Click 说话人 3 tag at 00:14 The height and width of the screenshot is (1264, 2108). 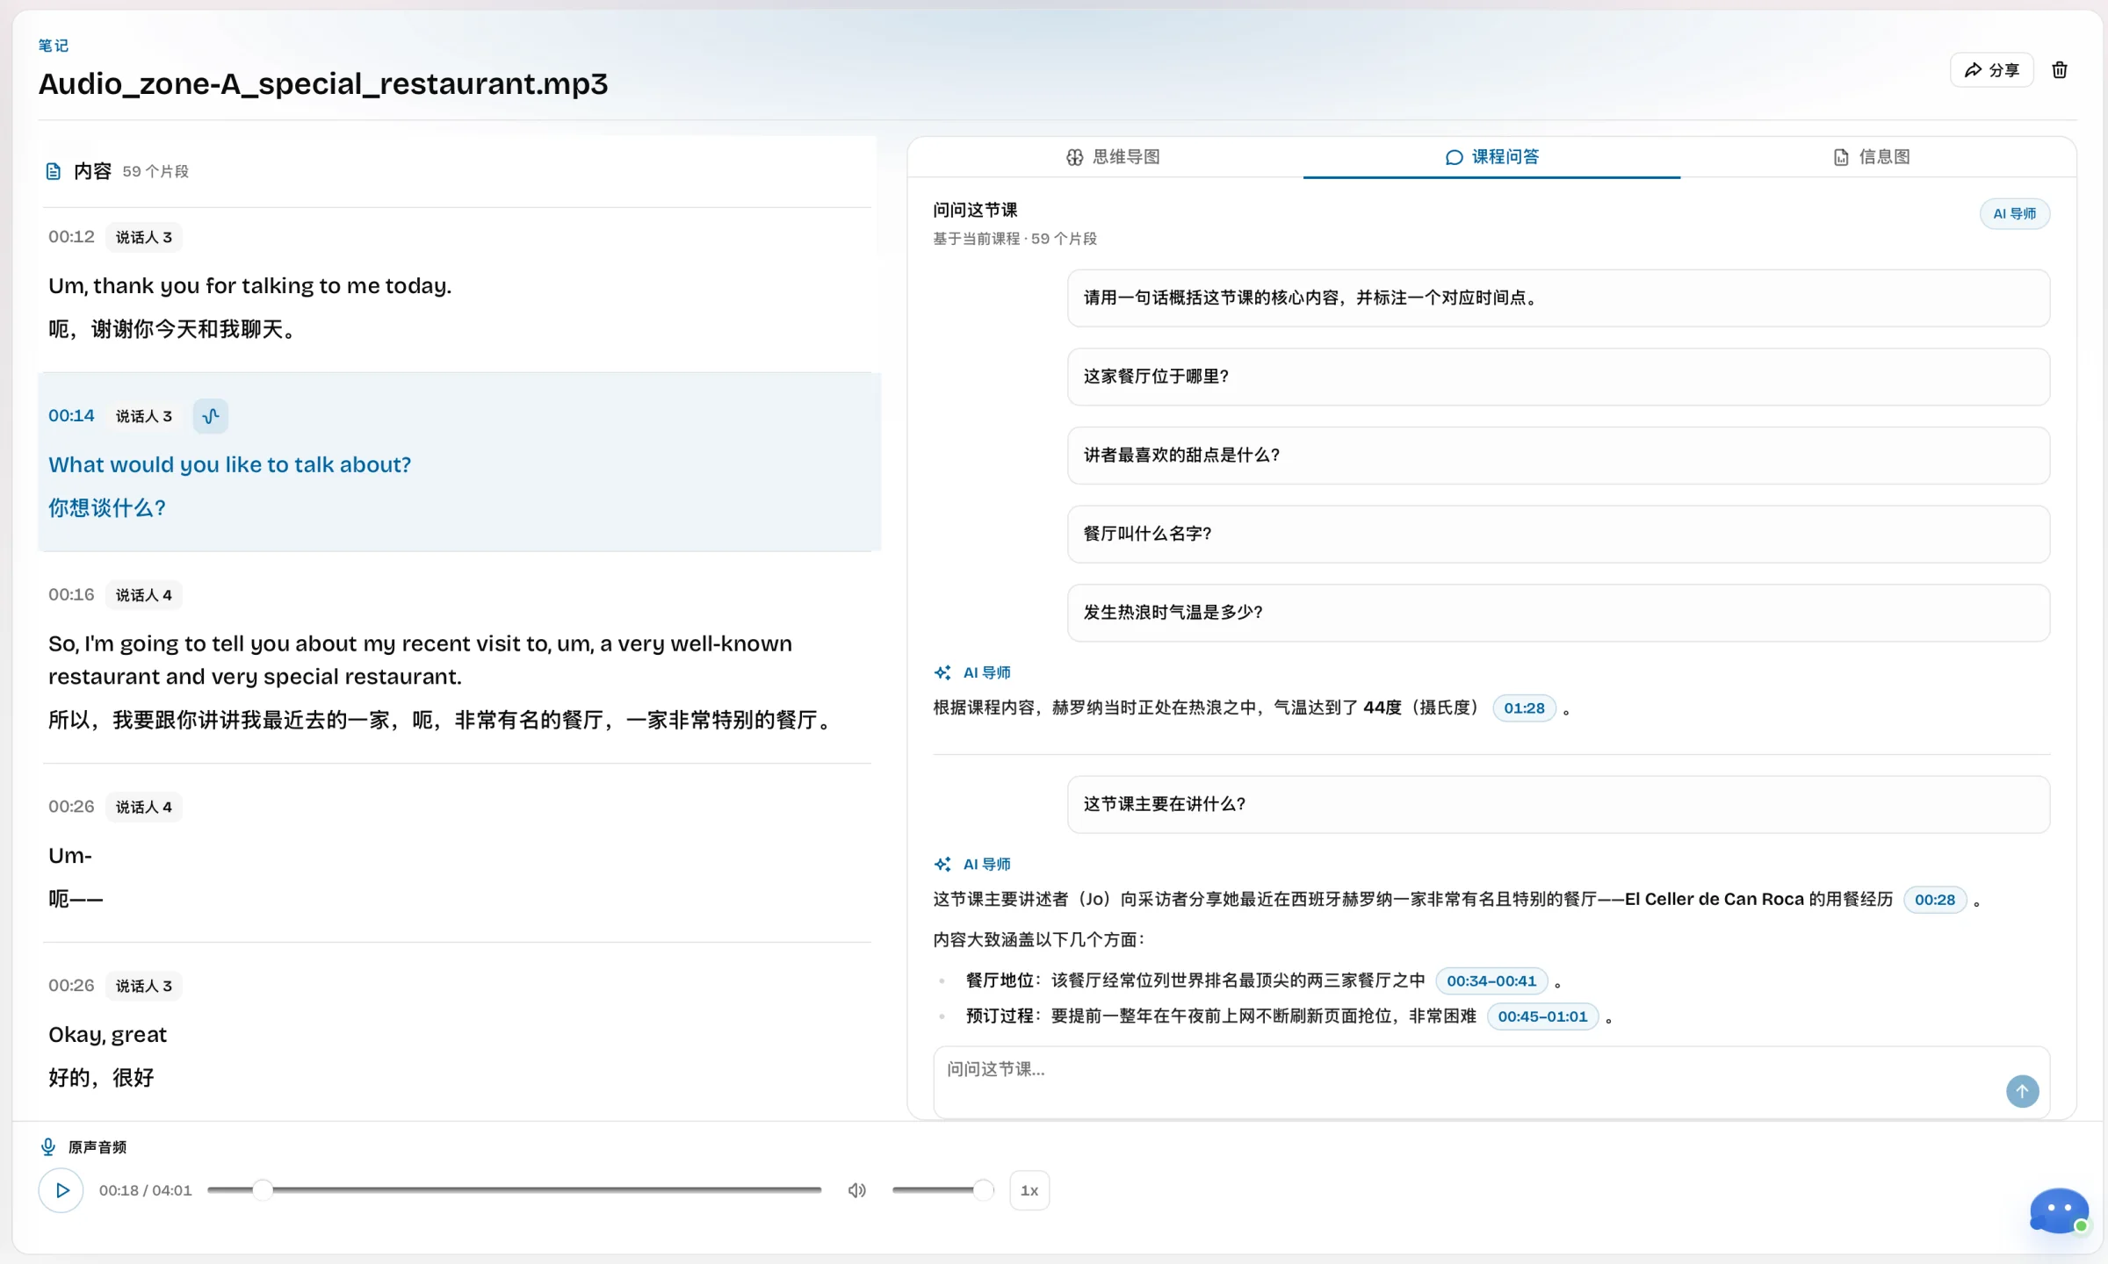(144, 416)
